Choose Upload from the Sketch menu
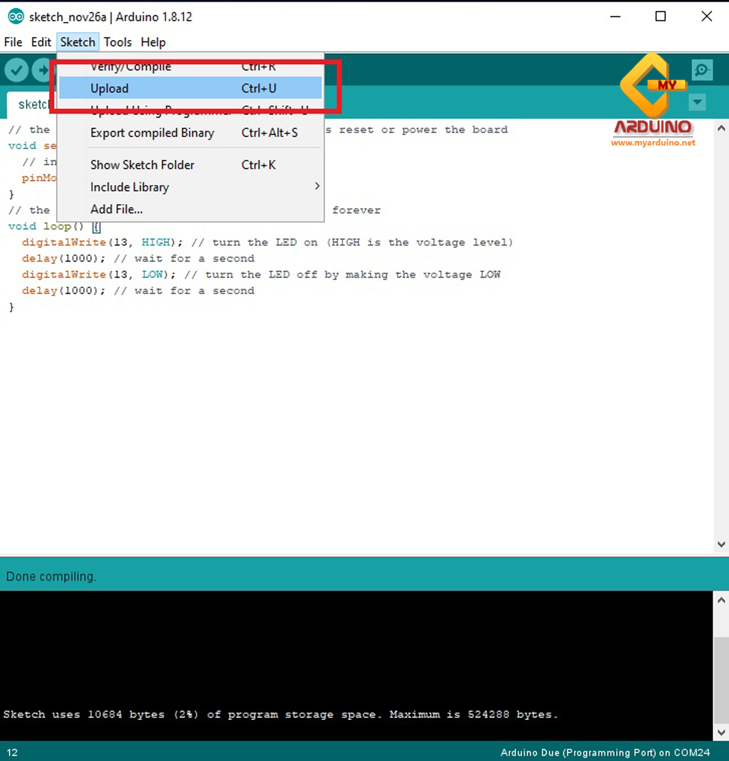 (109, 88)
